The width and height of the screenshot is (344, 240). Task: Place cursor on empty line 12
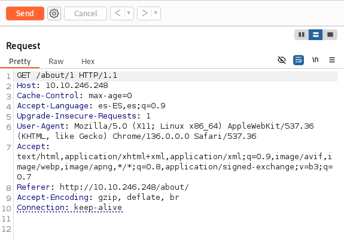[175, 229]
